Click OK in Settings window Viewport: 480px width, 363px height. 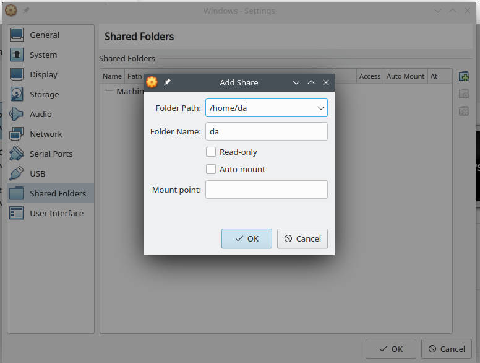coord(391,349)
